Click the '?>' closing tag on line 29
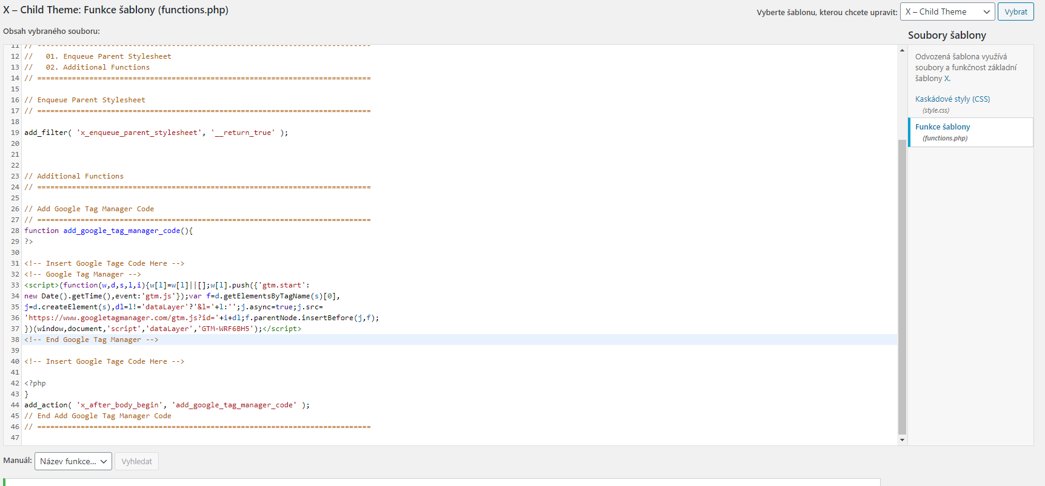1045x486 pixels. click(x=28, y=241)
